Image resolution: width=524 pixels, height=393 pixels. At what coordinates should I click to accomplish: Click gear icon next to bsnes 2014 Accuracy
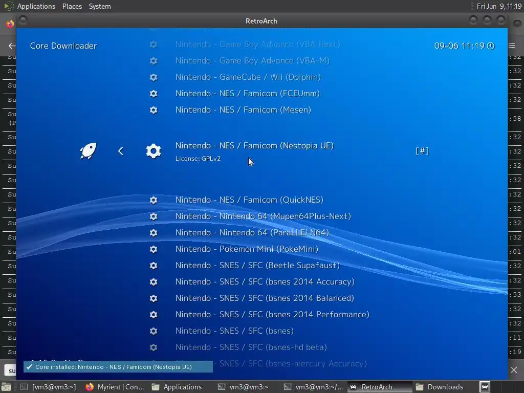pos(154,282)
